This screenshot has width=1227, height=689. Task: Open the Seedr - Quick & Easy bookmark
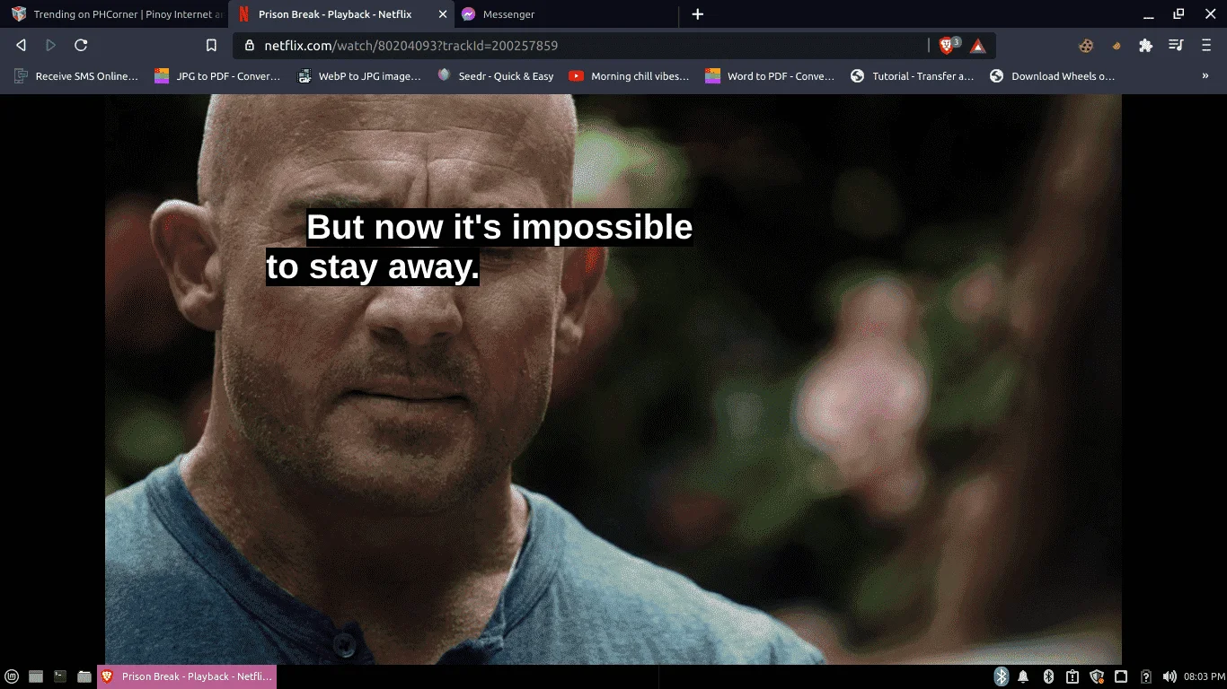(x=495, y=76)
